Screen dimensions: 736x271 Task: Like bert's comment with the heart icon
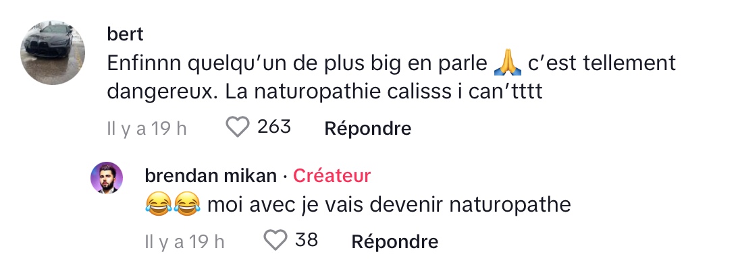pyautogui.click(x=237, y=127)
